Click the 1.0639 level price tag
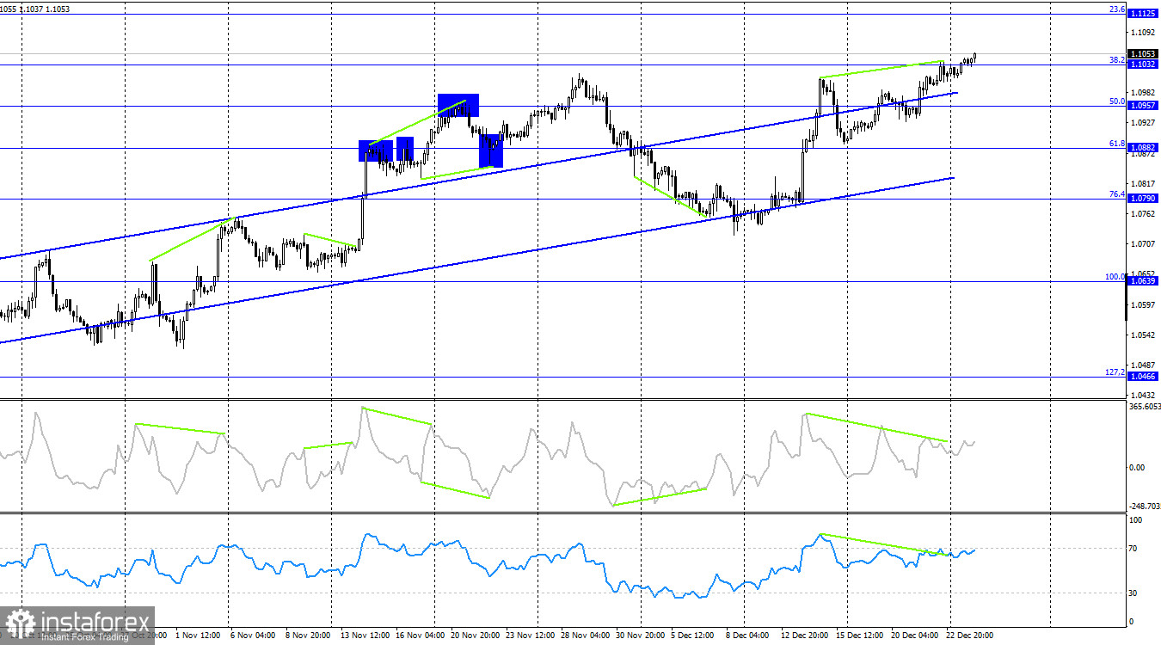The image size is (1161, 645). (x=1143, y=280)
